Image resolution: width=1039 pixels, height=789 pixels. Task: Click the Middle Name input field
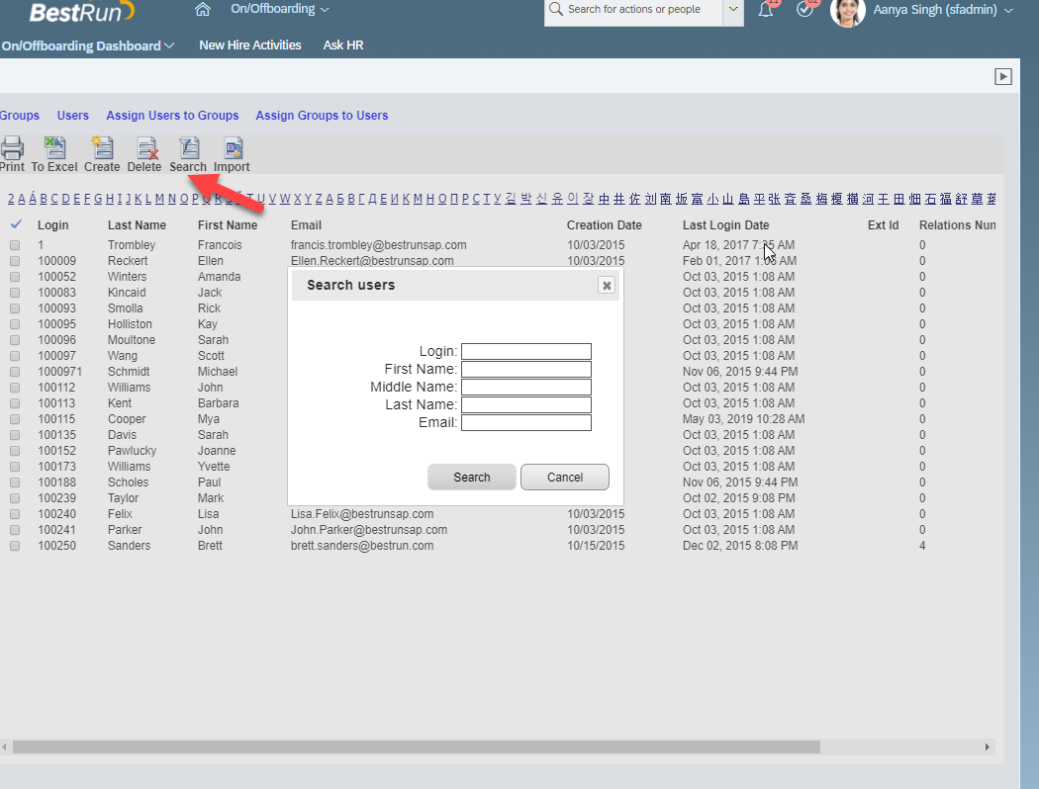tap(526, 388)
